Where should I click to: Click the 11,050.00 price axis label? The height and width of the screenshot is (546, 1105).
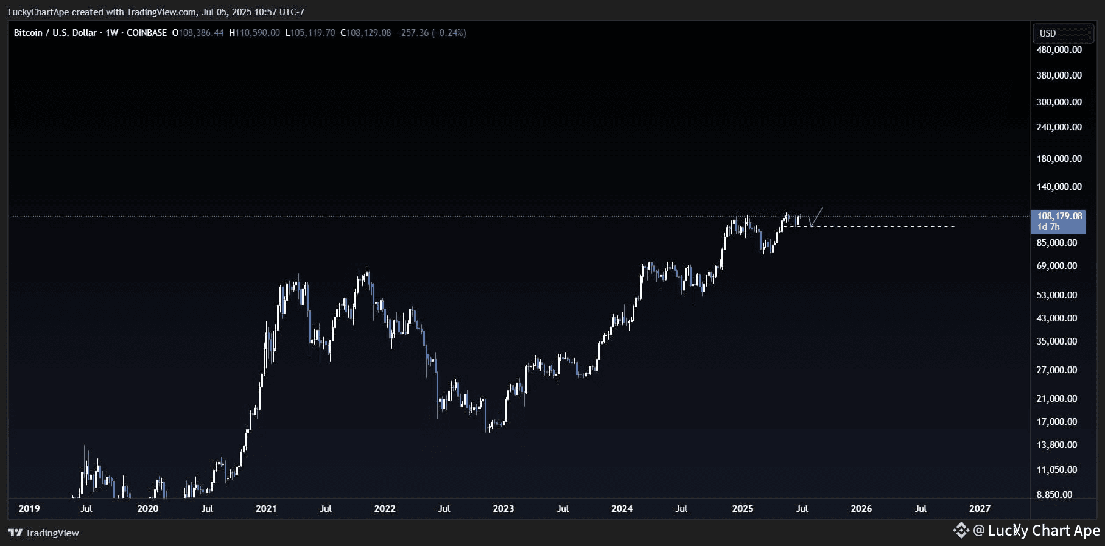[1057, 470]
